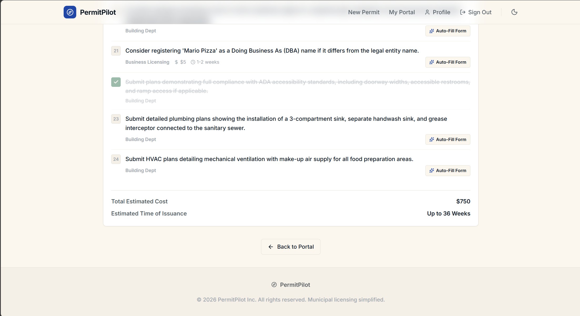Click the left arrow icon in Back to Portal

[271, 247]
